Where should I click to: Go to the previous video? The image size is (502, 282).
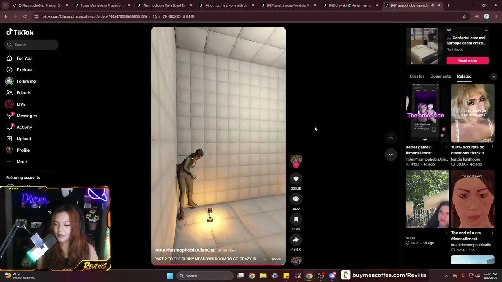pos(391,138)
